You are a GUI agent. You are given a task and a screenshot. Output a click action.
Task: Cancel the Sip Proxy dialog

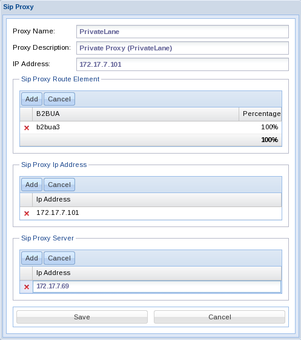(219, 317)
